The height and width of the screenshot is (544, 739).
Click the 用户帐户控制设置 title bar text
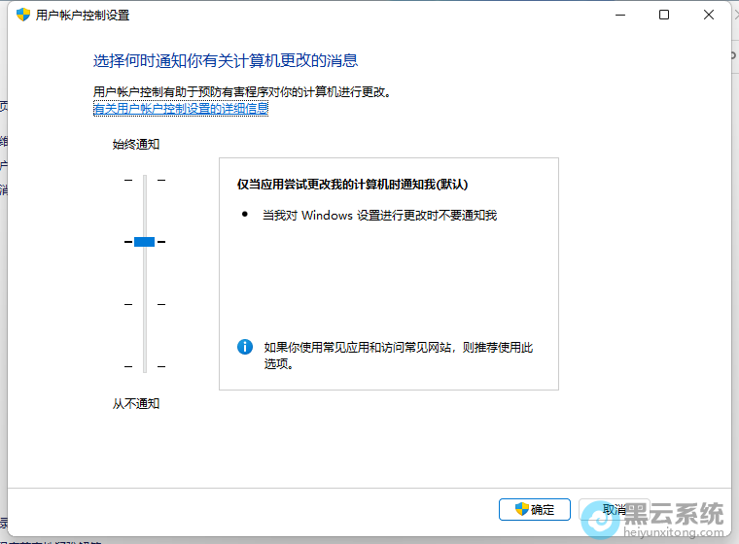(x=82, y=15)
